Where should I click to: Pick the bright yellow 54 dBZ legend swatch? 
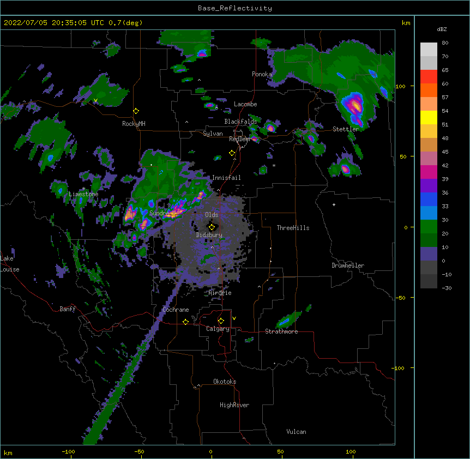429,117
